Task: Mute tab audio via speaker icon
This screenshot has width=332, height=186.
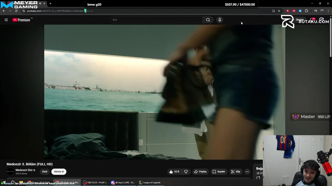Action: (x=40, y=4)
